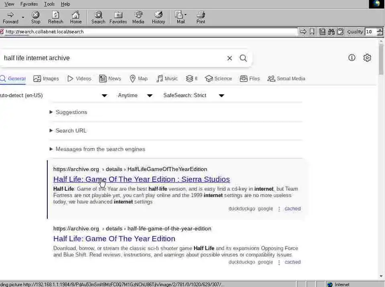
Task: Click the bookmark icon next to the Go arrow
Action: 312,32
